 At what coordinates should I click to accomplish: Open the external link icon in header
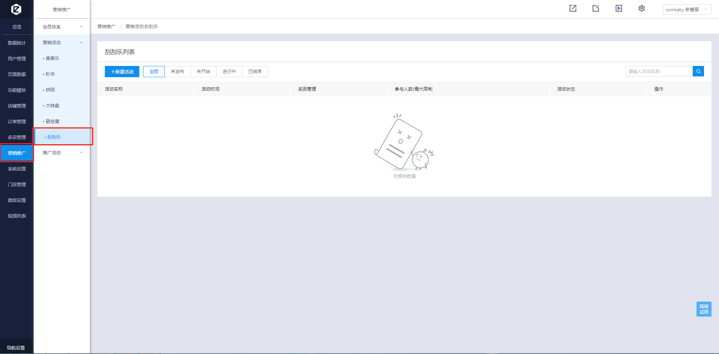pos(573,8)
